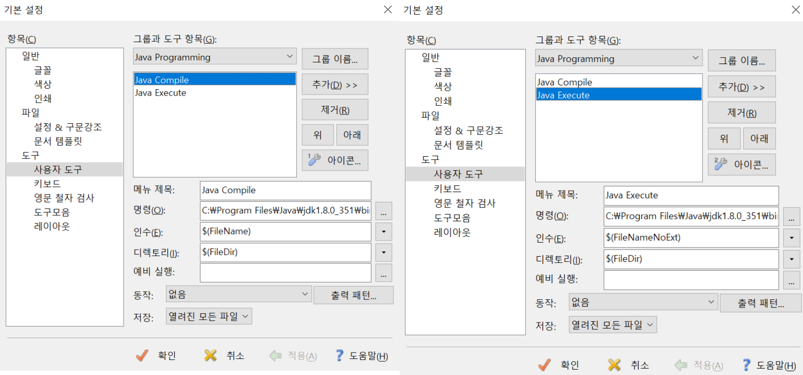Click 취소 X button in right dialog
The image size is (803, 375).
(628, 365)
